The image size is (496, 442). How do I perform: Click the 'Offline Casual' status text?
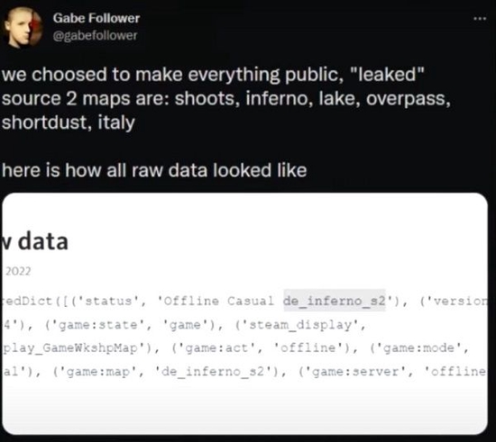coord(218,301)
